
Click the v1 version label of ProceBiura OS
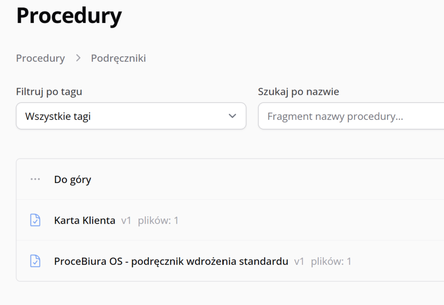click(299, 261)
